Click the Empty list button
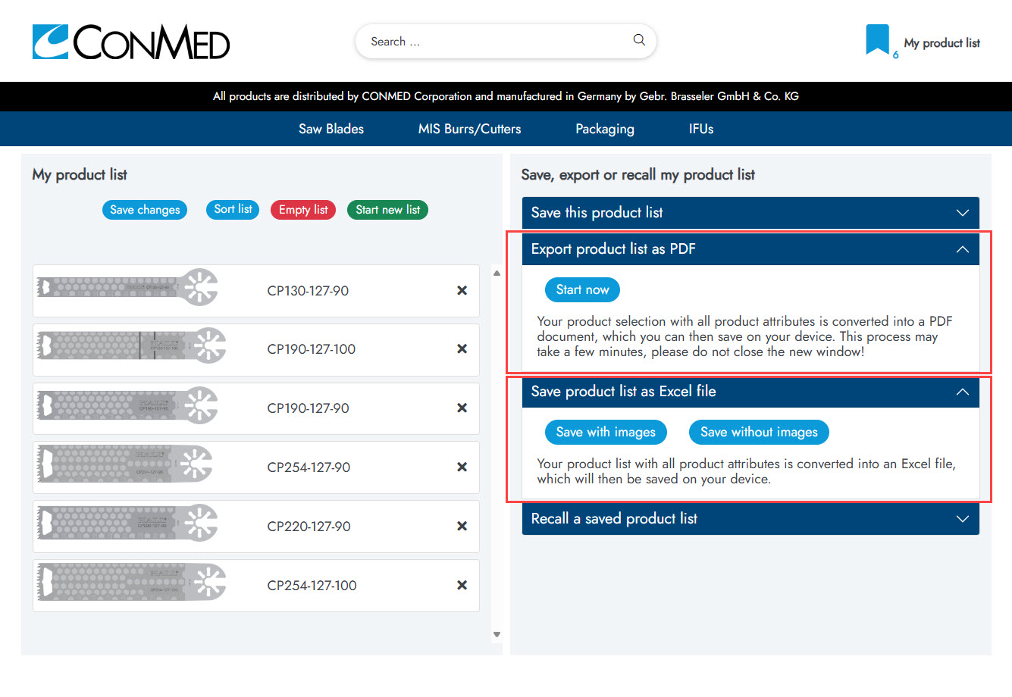Image resolution: width=1012 pixels, height=697 pixels. coord(302,210)
